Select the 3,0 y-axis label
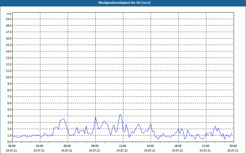246x154 pixels. pos(10,122)
